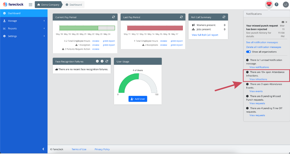Refresh the Last Pay Period card
290x154 pixels.
(181, 17)
